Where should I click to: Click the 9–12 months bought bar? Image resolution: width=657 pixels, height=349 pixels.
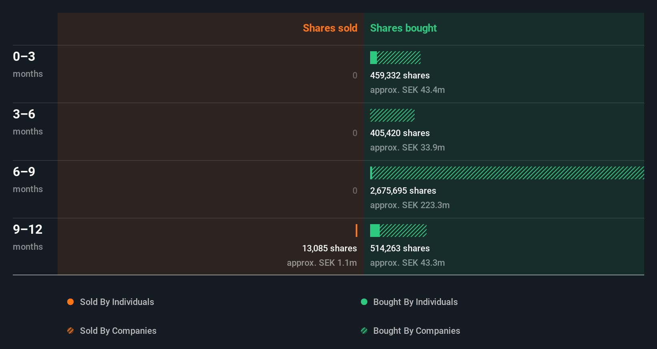coord(398,231)
